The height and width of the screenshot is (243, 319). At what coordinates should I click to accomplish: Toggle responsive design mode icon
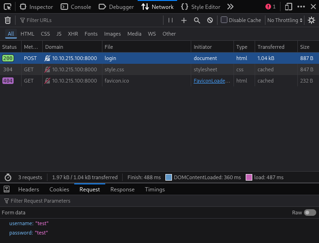pyautogui.click(x=288, y=7)
